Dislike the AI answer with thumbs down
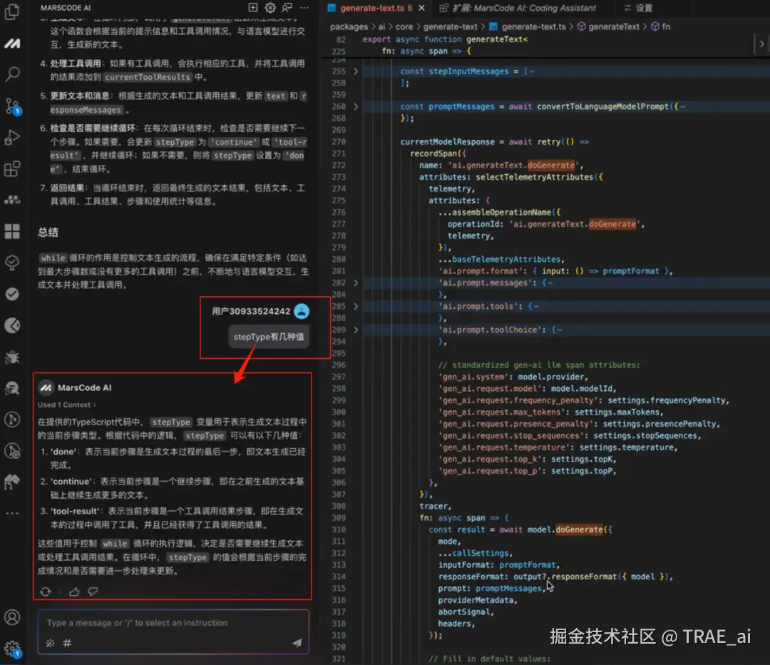 pos(94,592)
